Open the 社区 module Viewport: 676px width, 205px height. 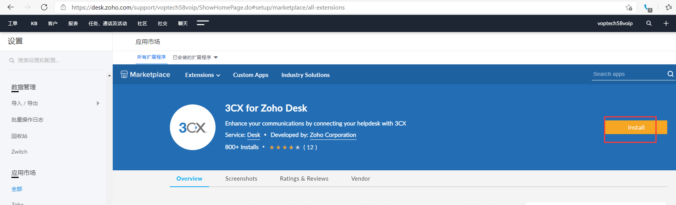point(142,23)
